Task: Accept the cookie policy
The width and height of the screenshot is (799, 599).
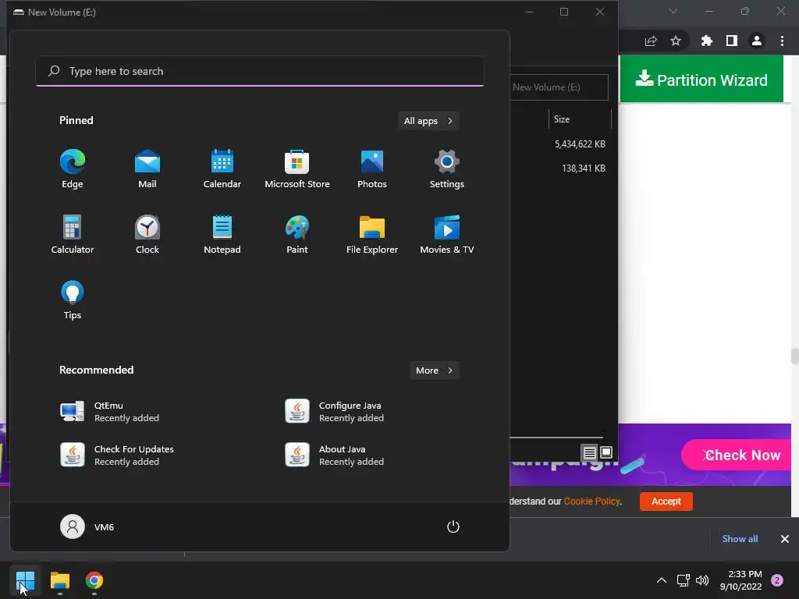Action: tap(666, 502)
